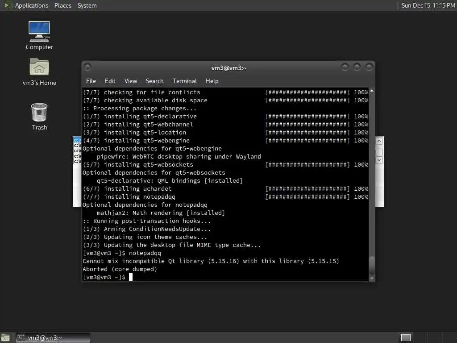The height and width of the screenshot is (343, 457).
Task: Click the terminal vertical scrollbar thumb
Action: (x=372, y=266)
